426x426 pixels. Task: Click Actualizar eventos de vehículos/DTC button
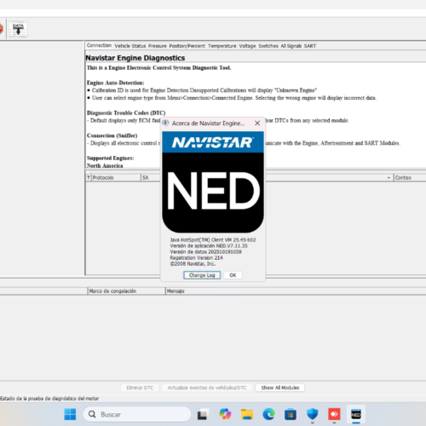point(207,388)
